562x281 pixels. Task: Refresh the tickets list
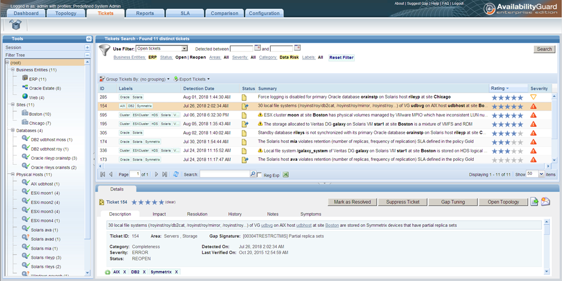coord(176,174)
